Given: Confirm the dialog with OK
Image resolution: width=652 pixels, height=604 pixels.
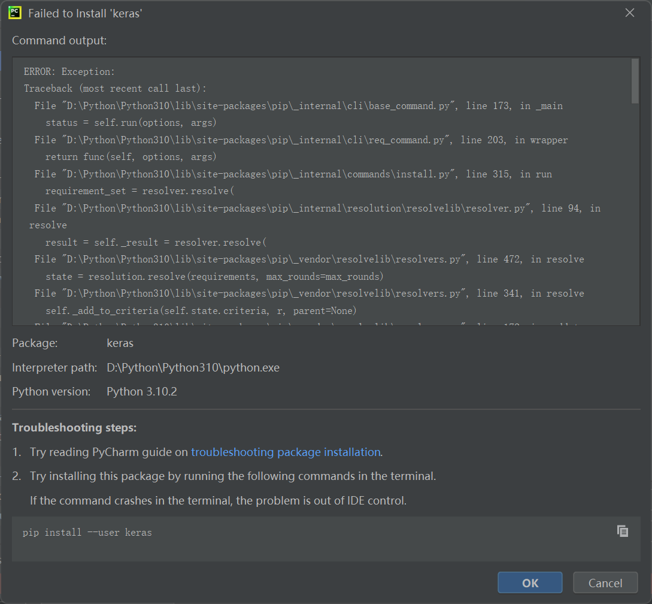Looking at the screenshot, I should (x=529, y=582).
